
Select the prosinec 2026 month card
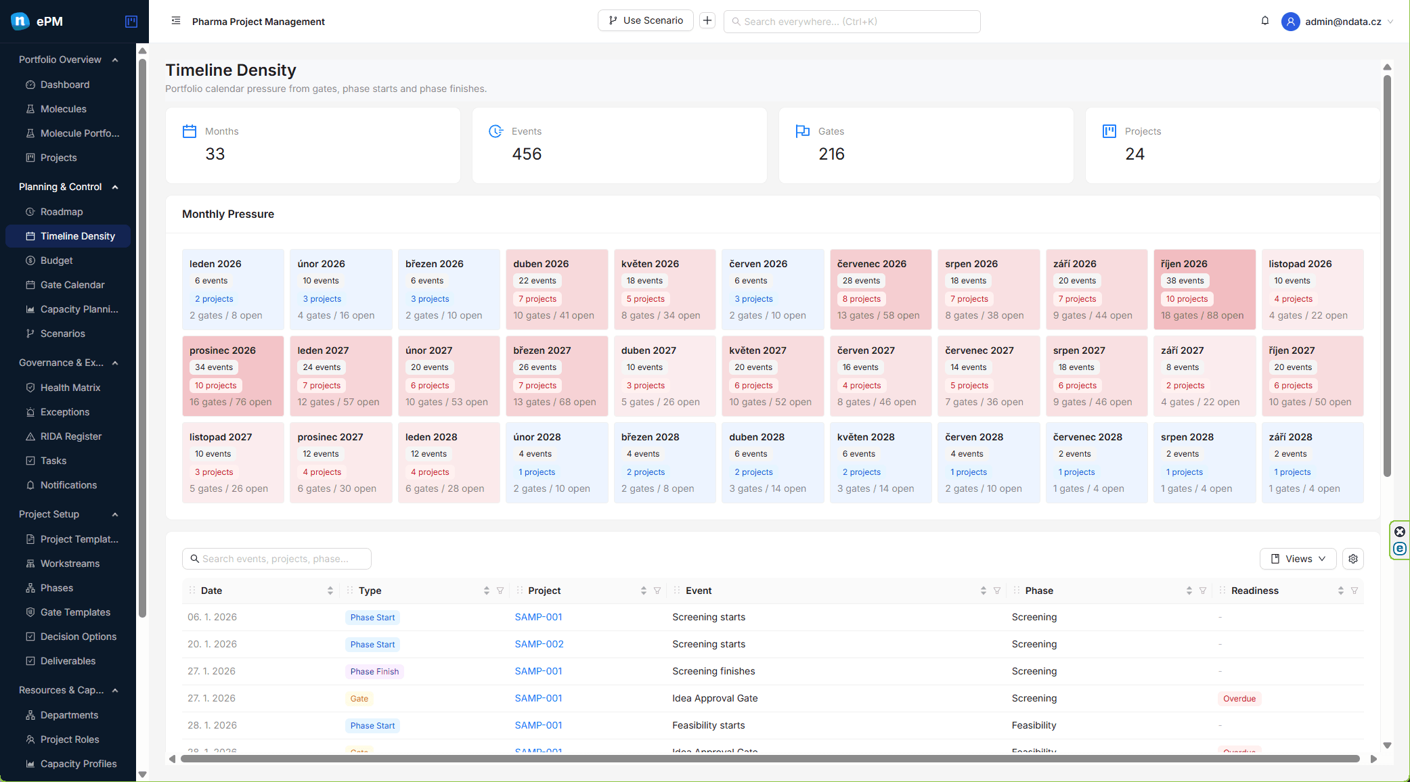point(233,376)
